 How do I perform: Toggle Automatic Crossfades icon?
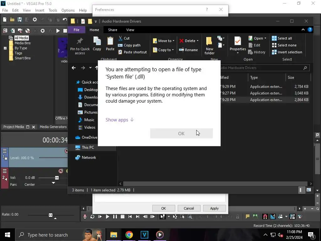[273, 217]
